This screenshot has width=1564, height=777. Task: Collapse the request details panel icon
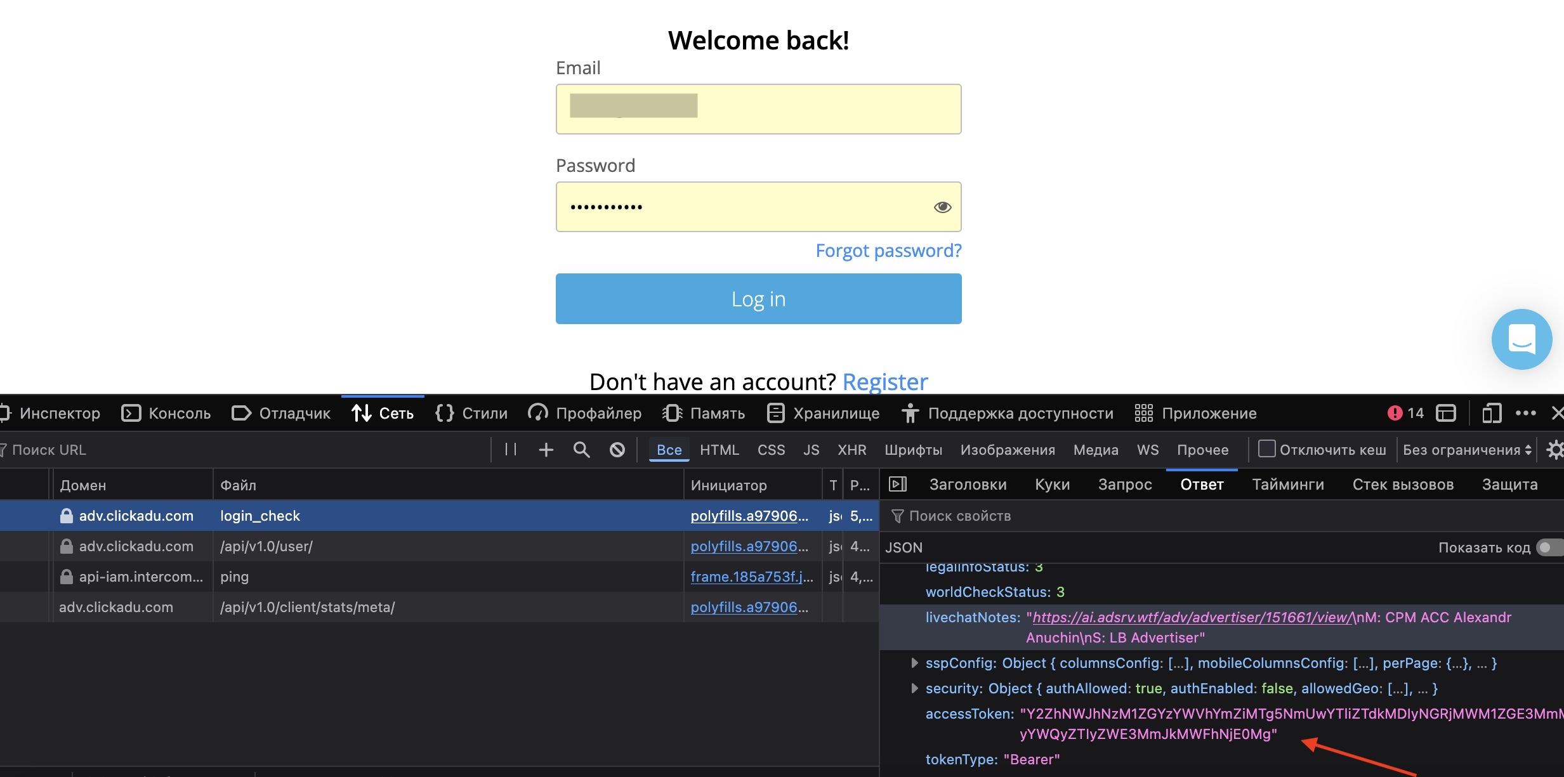coord(898,485)
